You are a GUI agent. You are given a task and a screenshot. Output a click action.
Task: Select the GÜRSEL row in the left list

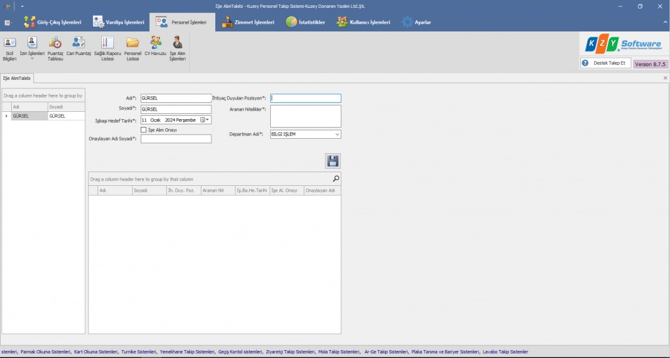click(29, 116)
